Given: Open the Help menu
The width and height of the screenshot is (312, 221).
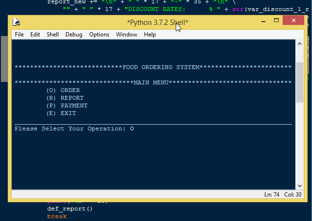Looking at the screenshot, I should pyautogui.click(x=150, y=35).
